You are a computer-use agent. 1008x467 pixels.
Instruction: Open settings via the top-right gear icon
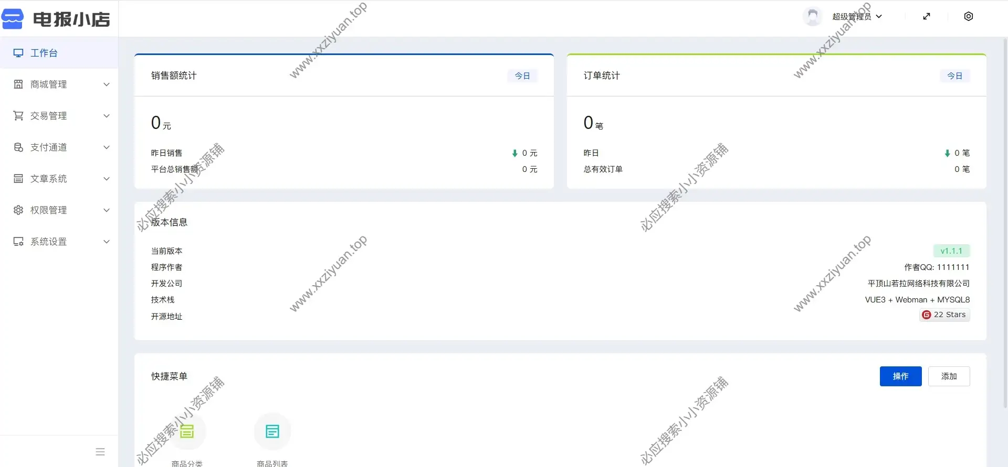[x=969, y=16]
